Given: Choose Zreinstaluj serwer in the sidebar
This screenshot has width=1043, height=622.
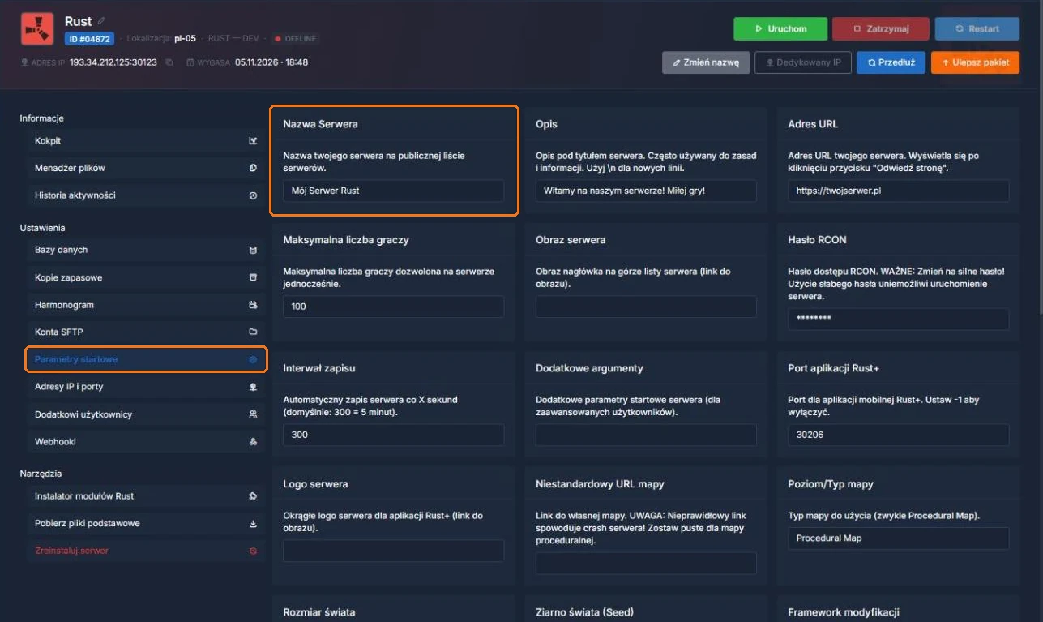Looking at the screenshot, I should [145, 551].
